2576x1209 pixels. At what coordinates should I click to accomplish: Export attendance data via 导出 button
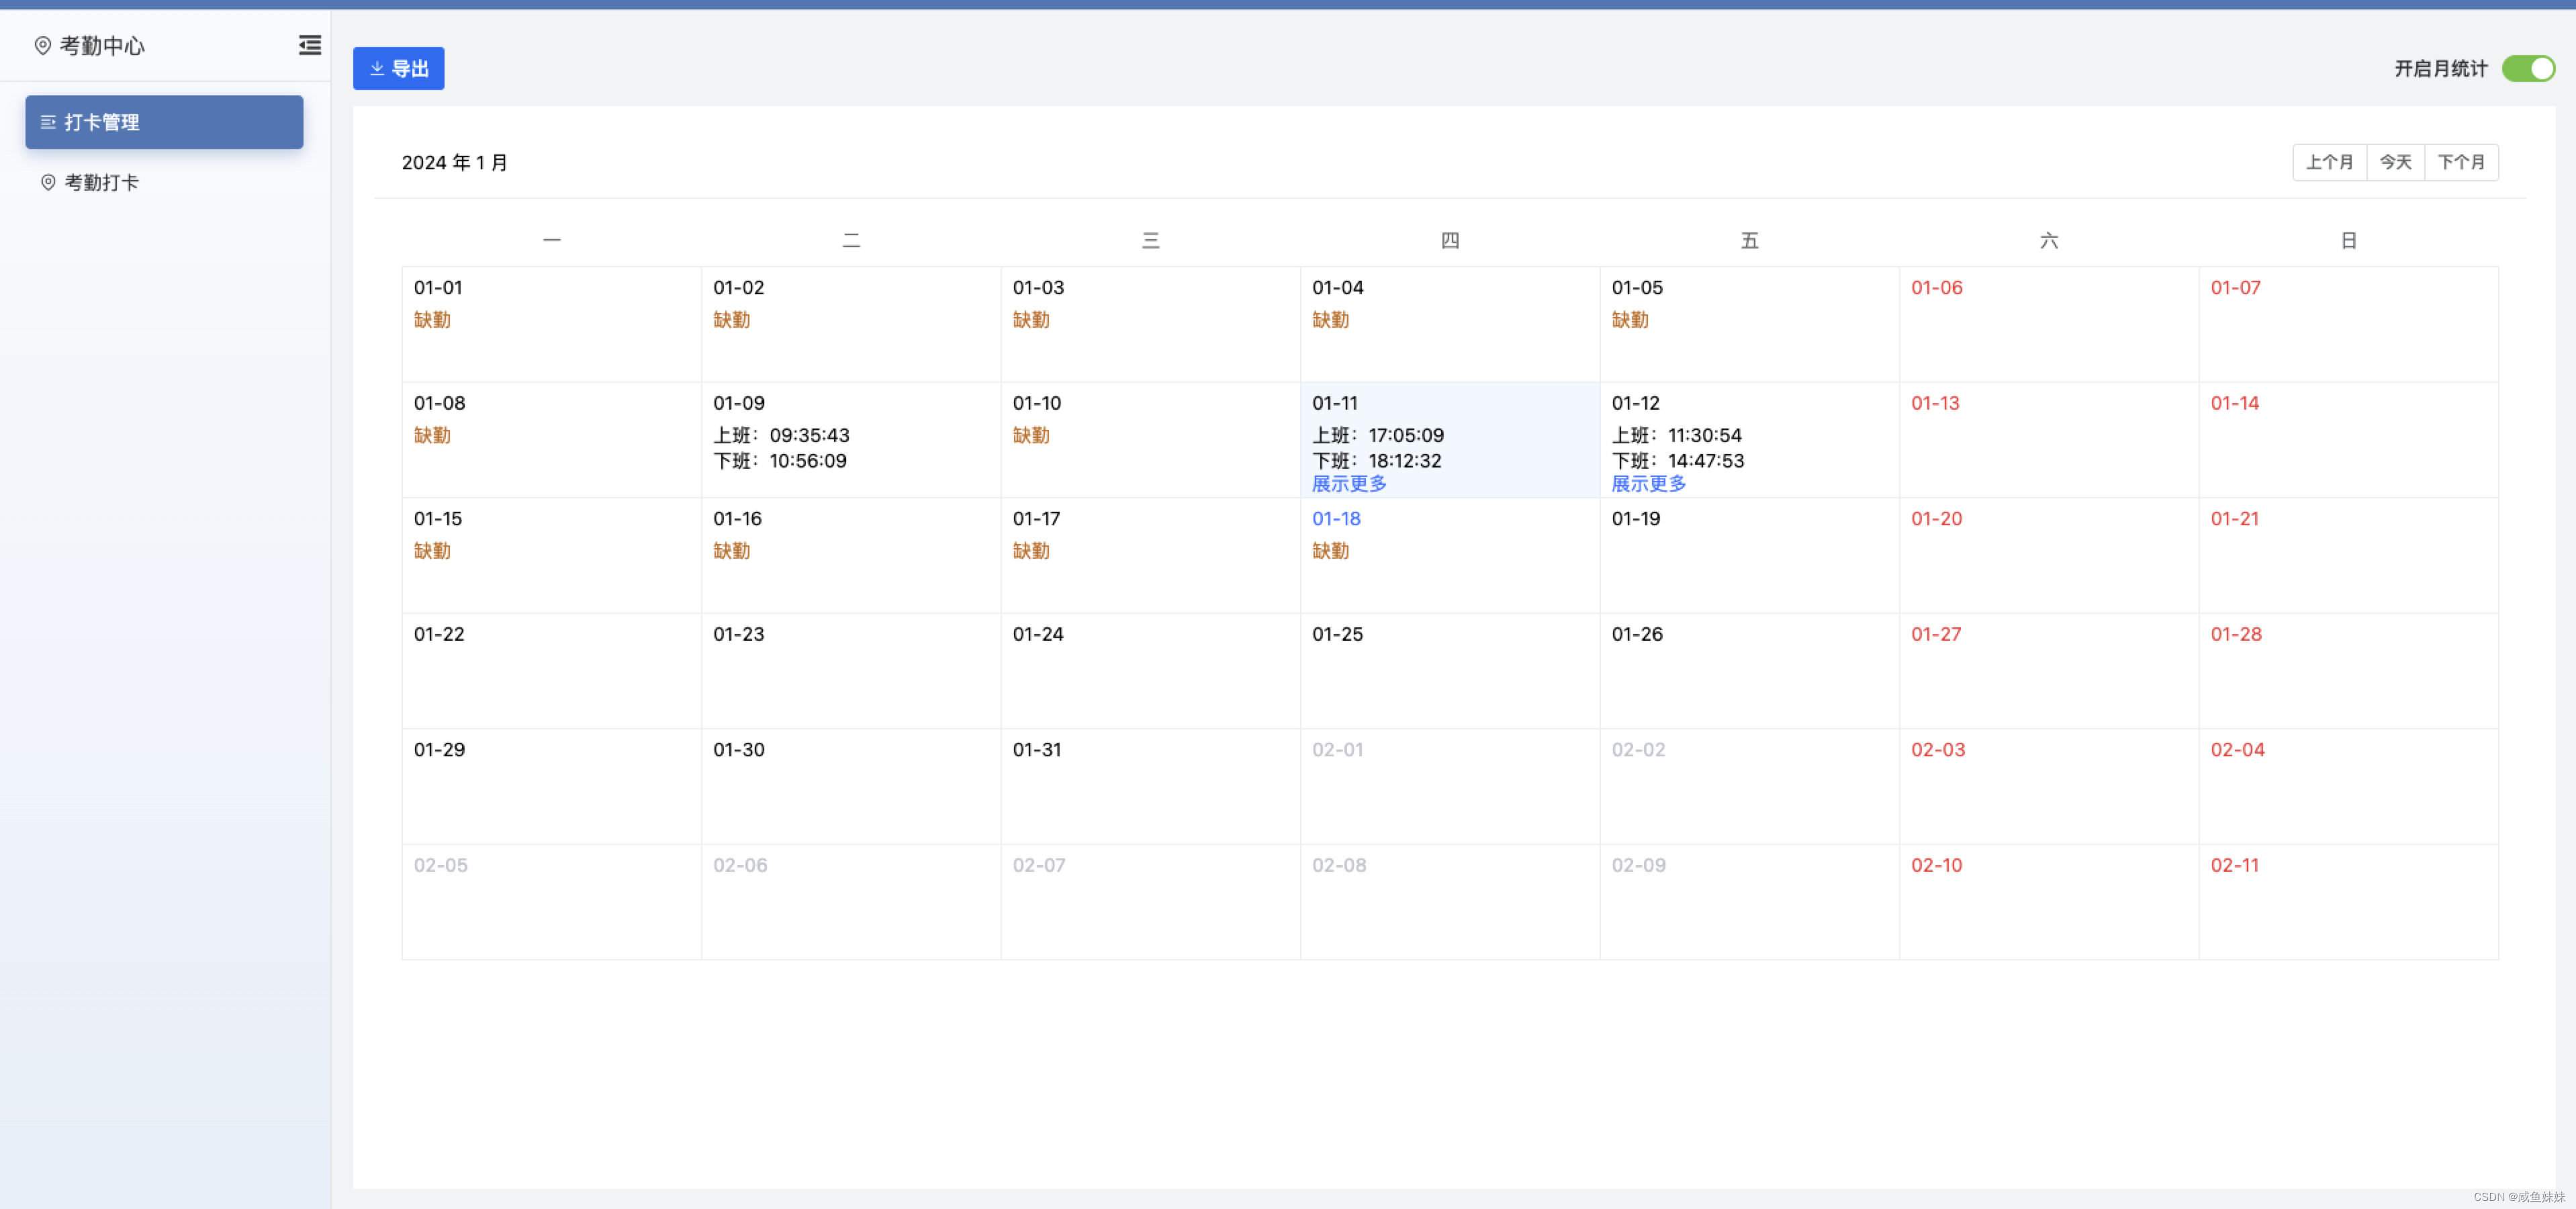coord(398,68)
